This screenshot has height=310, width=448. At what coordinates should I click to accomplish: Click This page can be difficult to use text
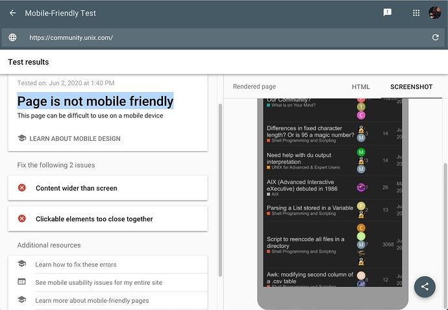tap(90, 115)
